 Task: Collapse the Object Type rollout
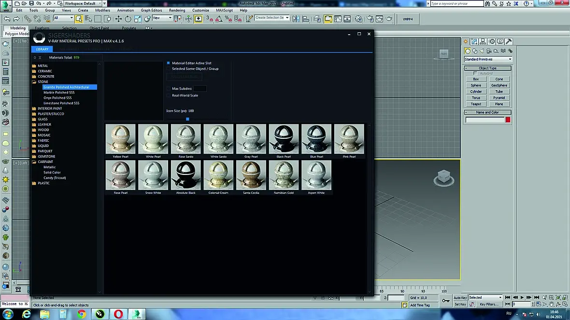488,68
